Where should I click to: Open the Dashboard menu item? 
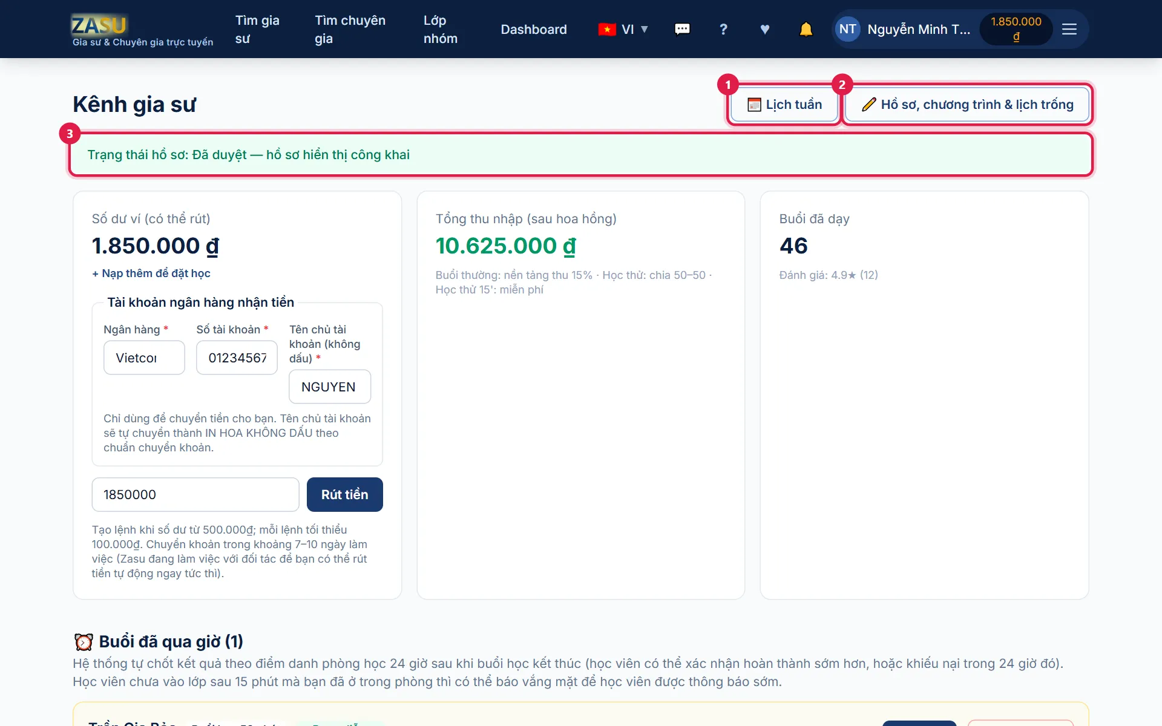(x=534, y=29)
